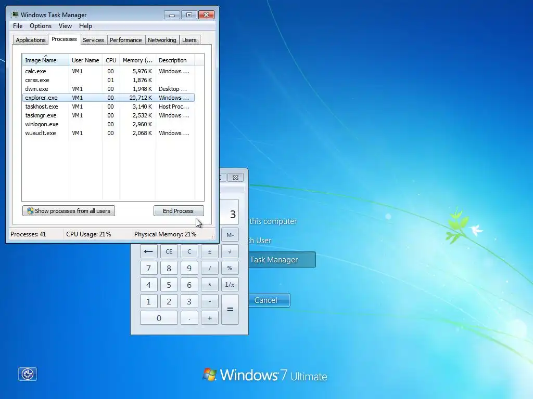The image size is (533, 399).
Task: Click Show processes from all users
Action: [x=69, y=211]
